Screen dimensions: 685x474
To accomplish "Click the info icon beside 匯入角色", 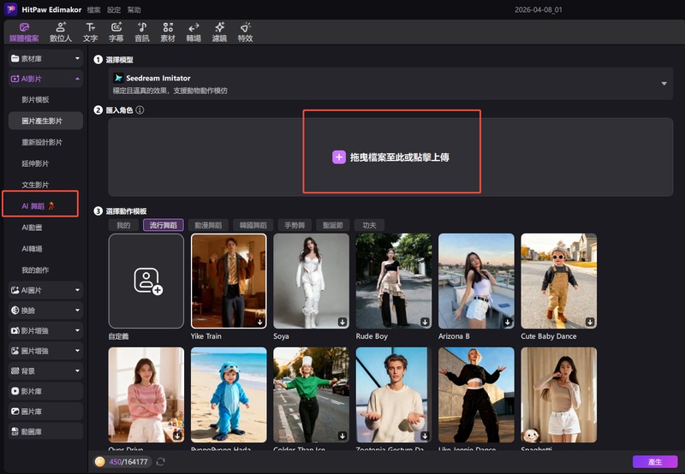I will (x=140, y=110).
